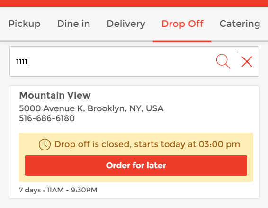Select the Dine in tab
268x208 pixels.
(x=73, y=24)
